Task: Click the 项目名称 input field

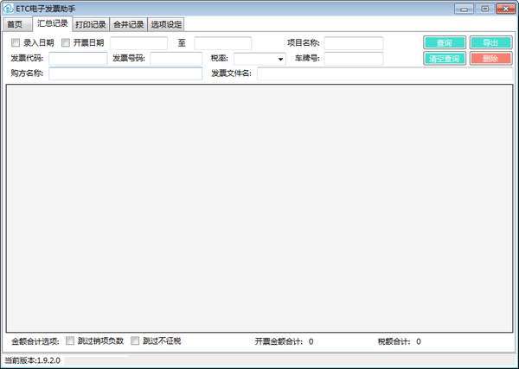Action: pyautogui.click(x=354, y=43)
